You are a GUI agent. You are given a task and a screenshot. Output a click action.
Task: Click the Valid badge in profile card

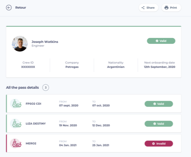click(x=161, y=41)
